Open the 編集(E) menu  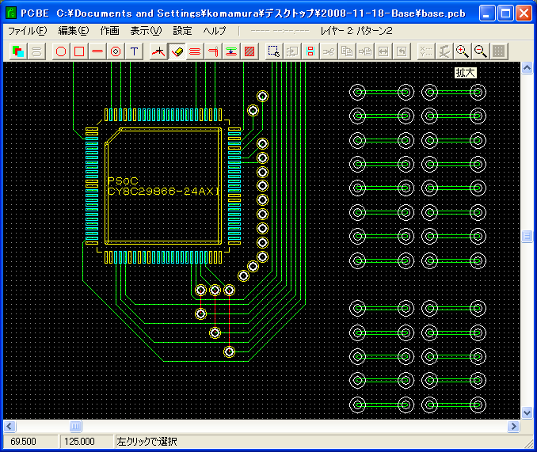[x=73, y=31]
